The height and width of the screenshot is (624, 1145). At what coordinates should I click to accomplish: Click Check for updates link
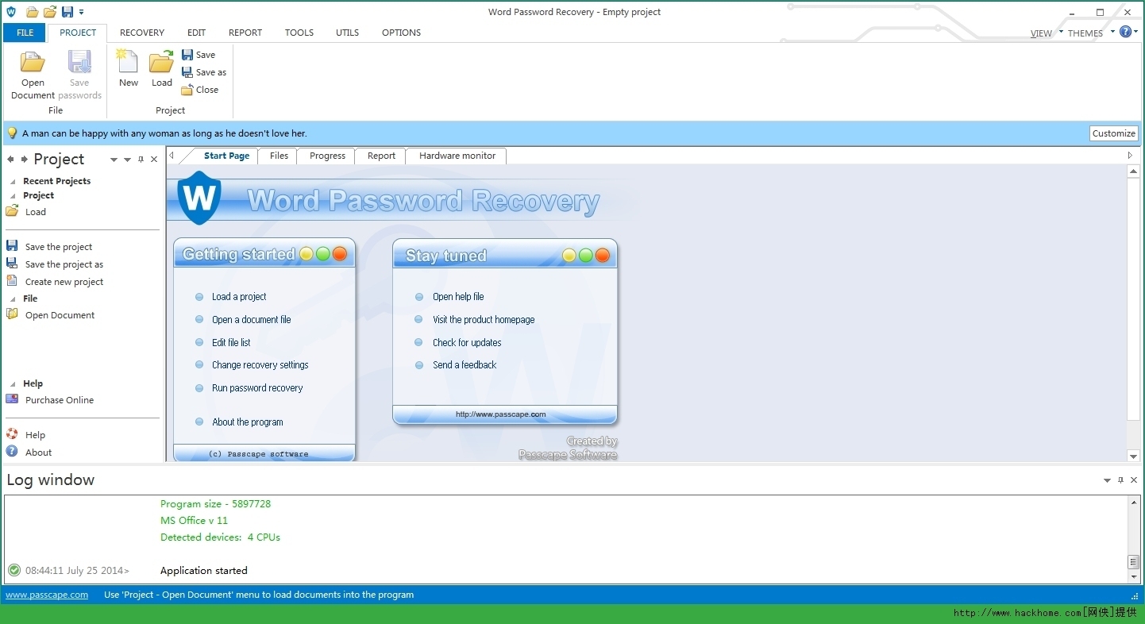click(x=467, y=343)
